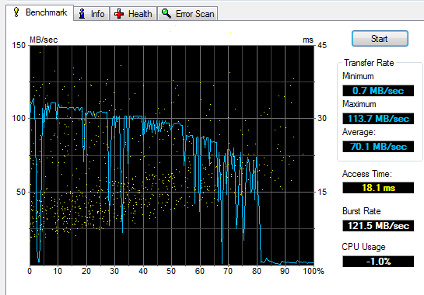Click the CPU Usage label
The image size is (424, 295).
tap(363, 247)
